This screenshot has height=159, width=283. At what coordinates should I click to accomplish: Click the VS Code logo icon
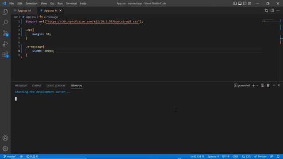coord(4,3)
